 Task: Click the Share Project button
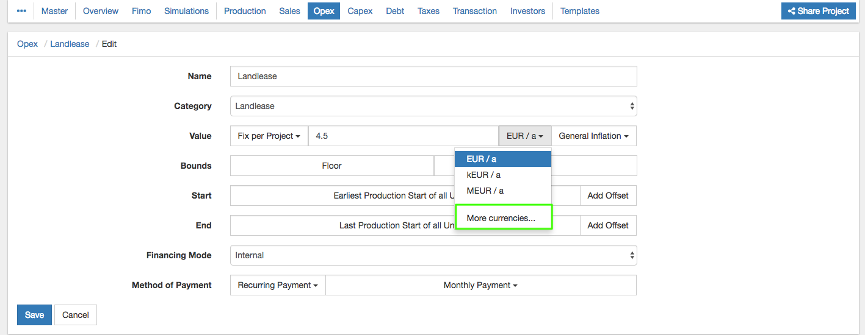[818, 11]
